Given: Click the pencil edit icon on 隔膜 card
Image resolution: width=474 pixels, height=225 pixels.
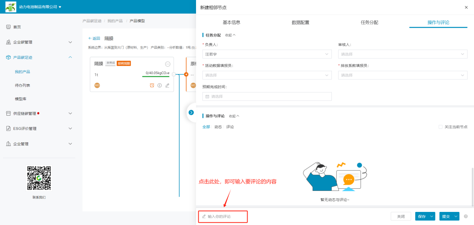Looking at the screenshot, I should click(x=167, y=85).
